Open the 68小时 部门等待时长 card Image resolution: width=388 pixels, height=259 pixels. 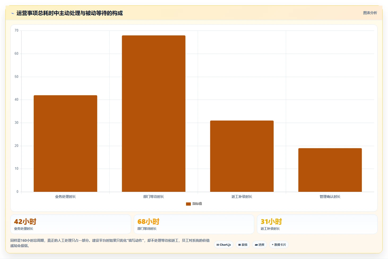coord(194,224)
